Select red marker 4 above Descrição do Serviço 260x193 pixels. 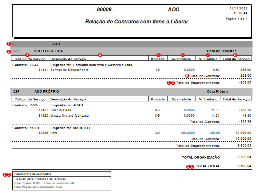pyautogui.click(x=100, y=55)
